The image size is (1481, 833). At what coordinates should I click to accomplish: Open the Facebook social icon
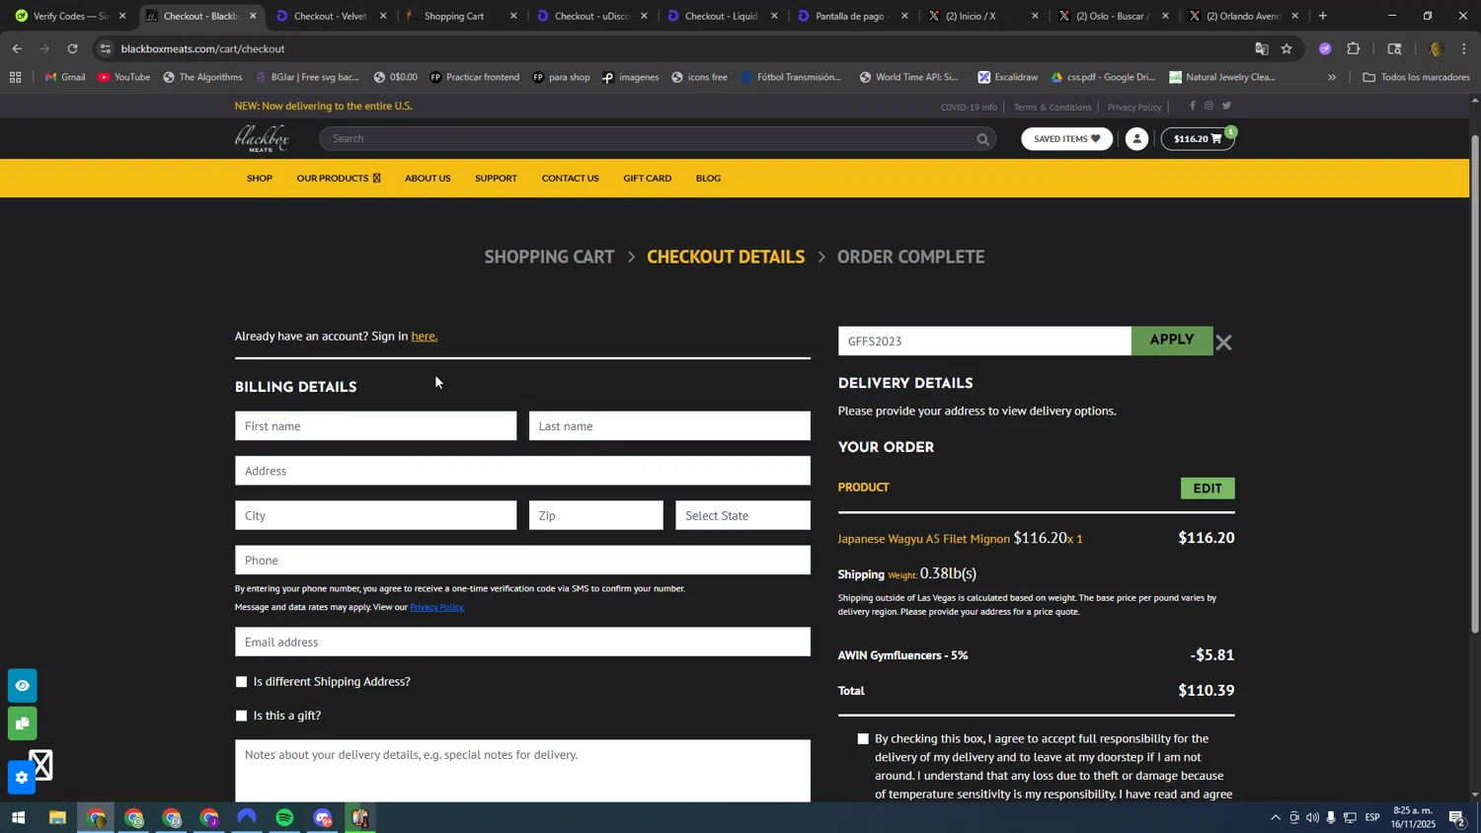(x=1192, y=106)
